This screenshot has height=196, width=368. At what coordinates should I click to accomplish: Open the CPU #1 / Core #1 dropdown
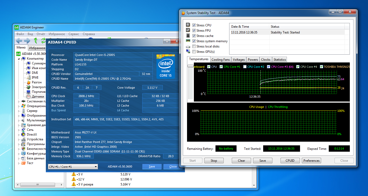click(x=73, y=167)
